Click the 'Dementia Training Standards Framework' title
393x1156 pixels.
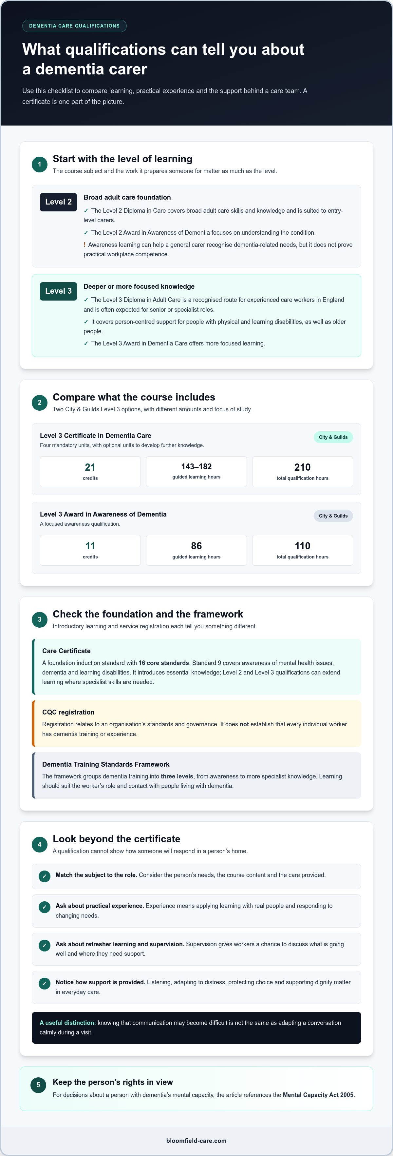point(106,764)
